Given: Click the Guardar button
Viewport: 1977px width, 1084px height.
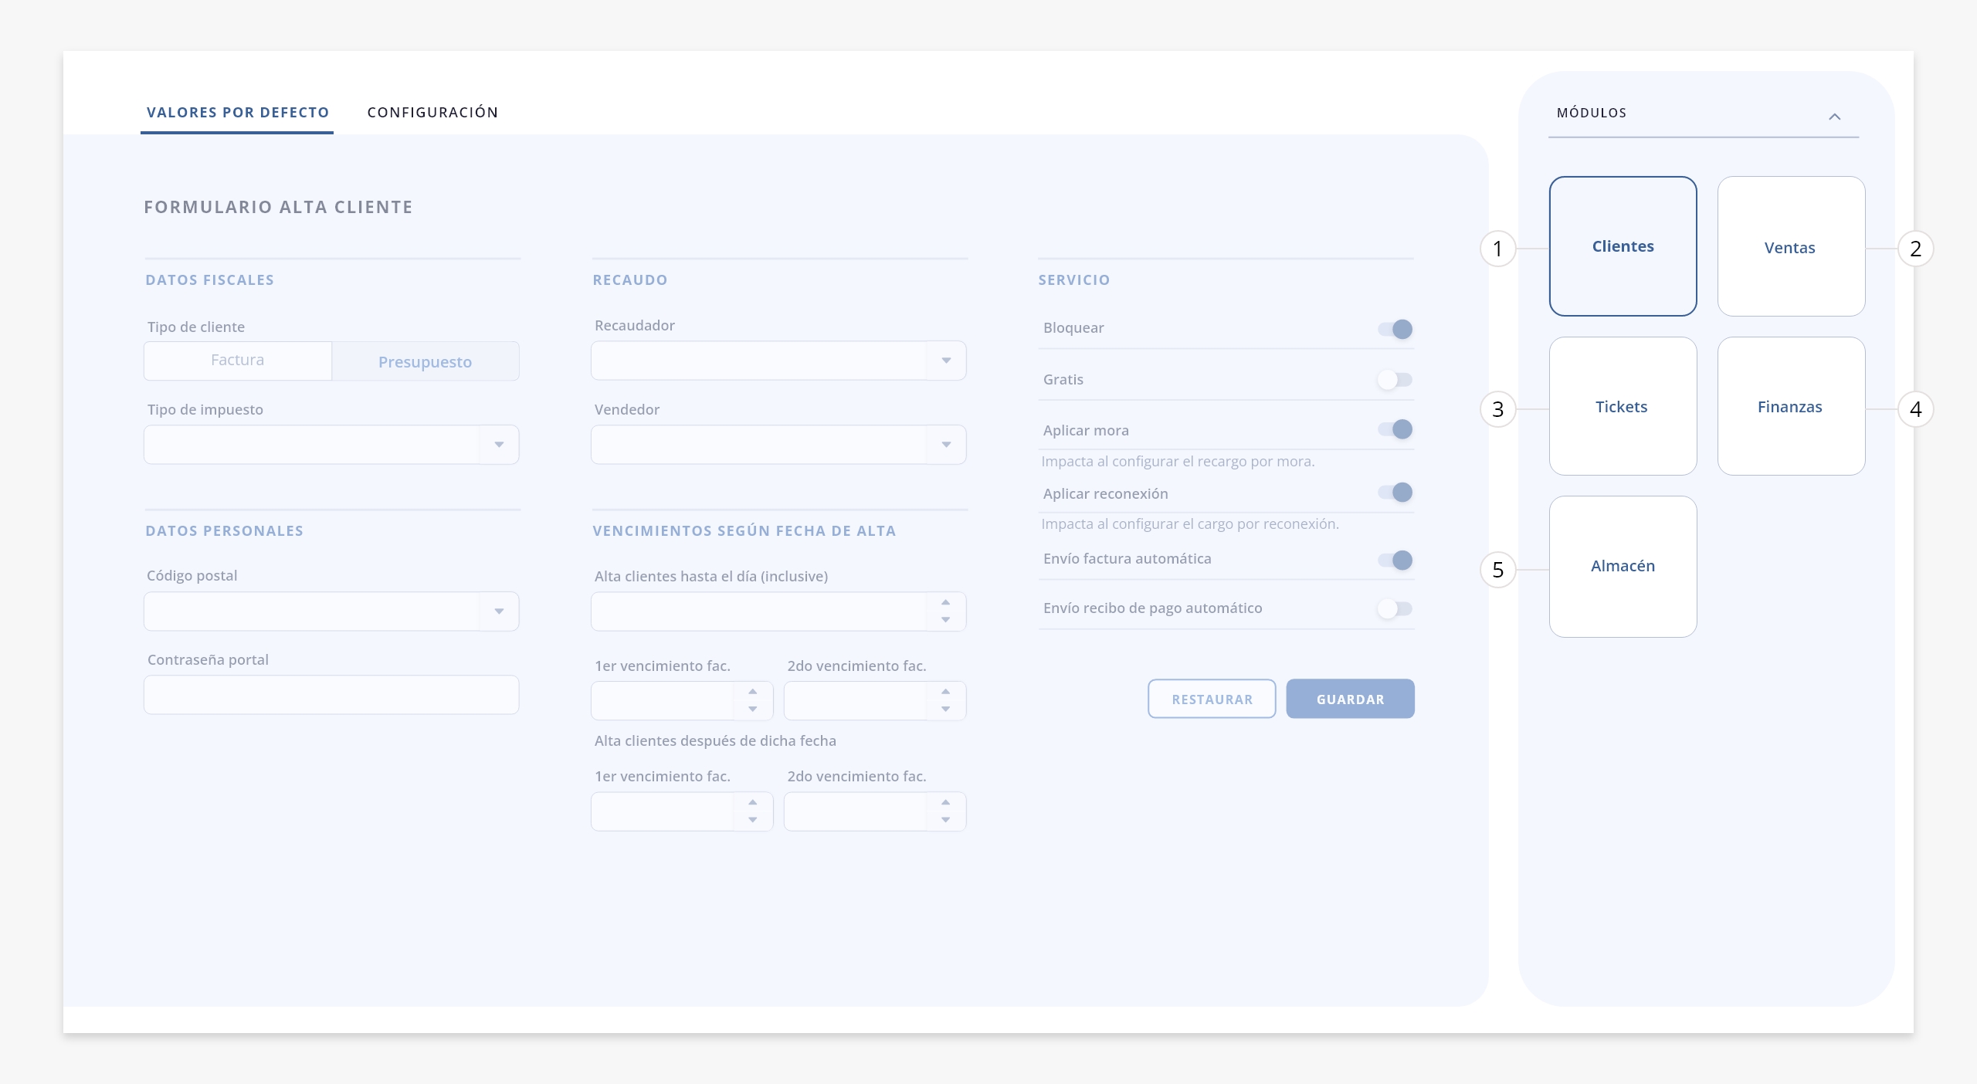Looking at the screenshot, I should pos(1350,699).
